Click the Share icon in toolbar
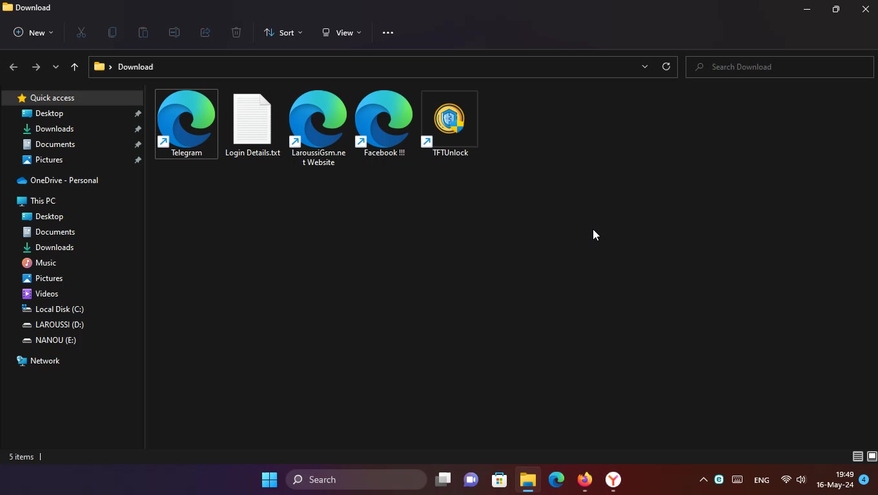 [205, 33]
